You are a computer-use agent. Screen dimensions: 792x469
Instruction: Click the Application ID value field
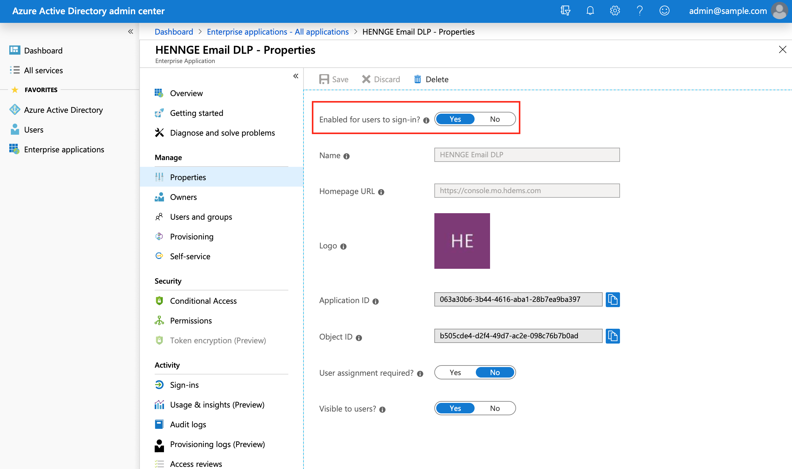[518, 299]
